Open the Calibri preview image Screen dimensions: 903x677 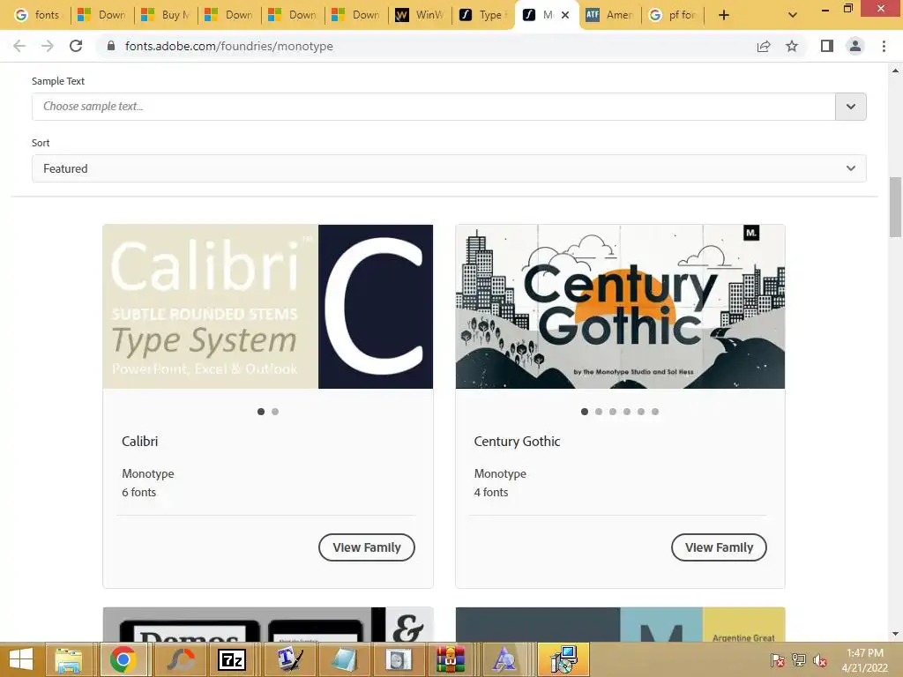coord(268,306)
